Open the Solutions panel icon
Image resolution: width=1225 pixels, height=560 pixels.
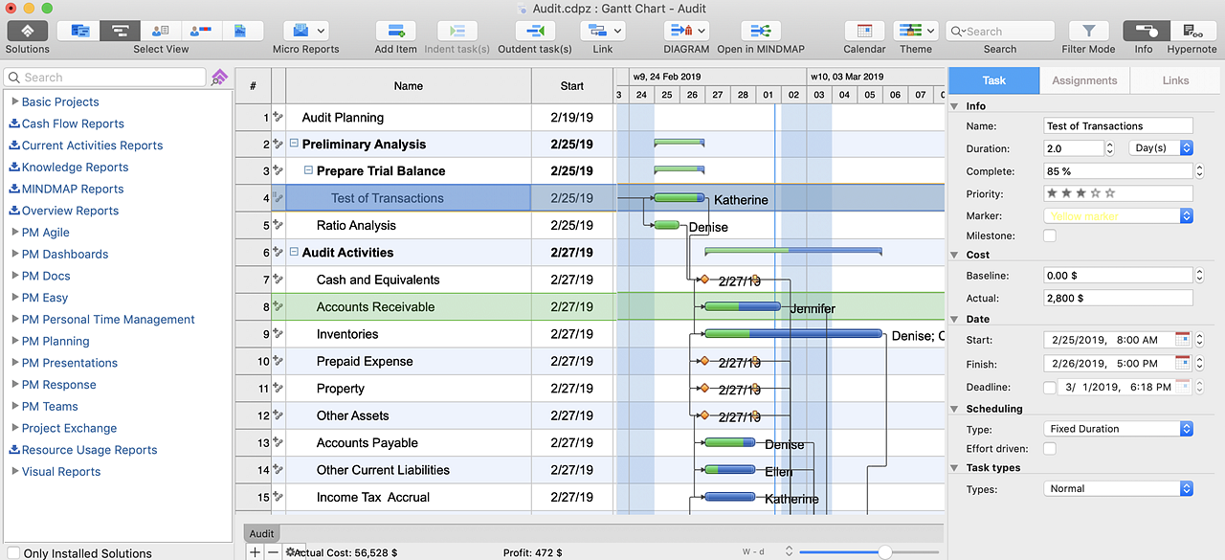coord(28,32)
